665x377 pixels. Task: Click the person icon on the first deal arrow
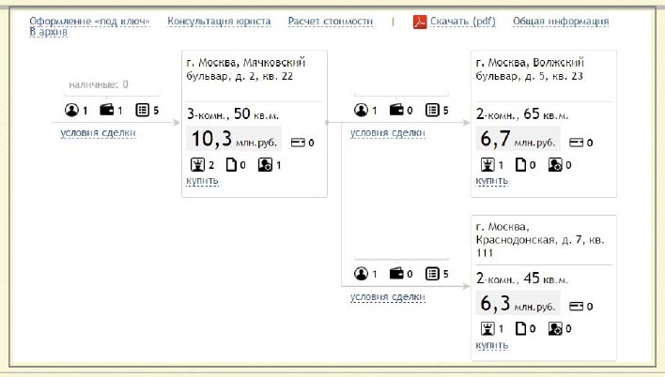[x=71, y=110]
